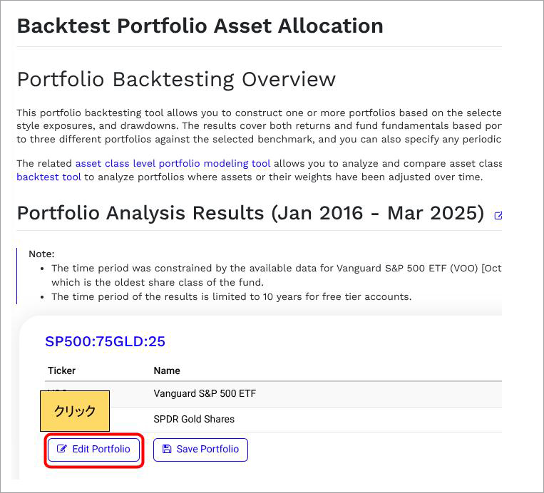Click the yellow クリック callout label
The width and height of the screenshot is (544, 493).
[75, 411]
